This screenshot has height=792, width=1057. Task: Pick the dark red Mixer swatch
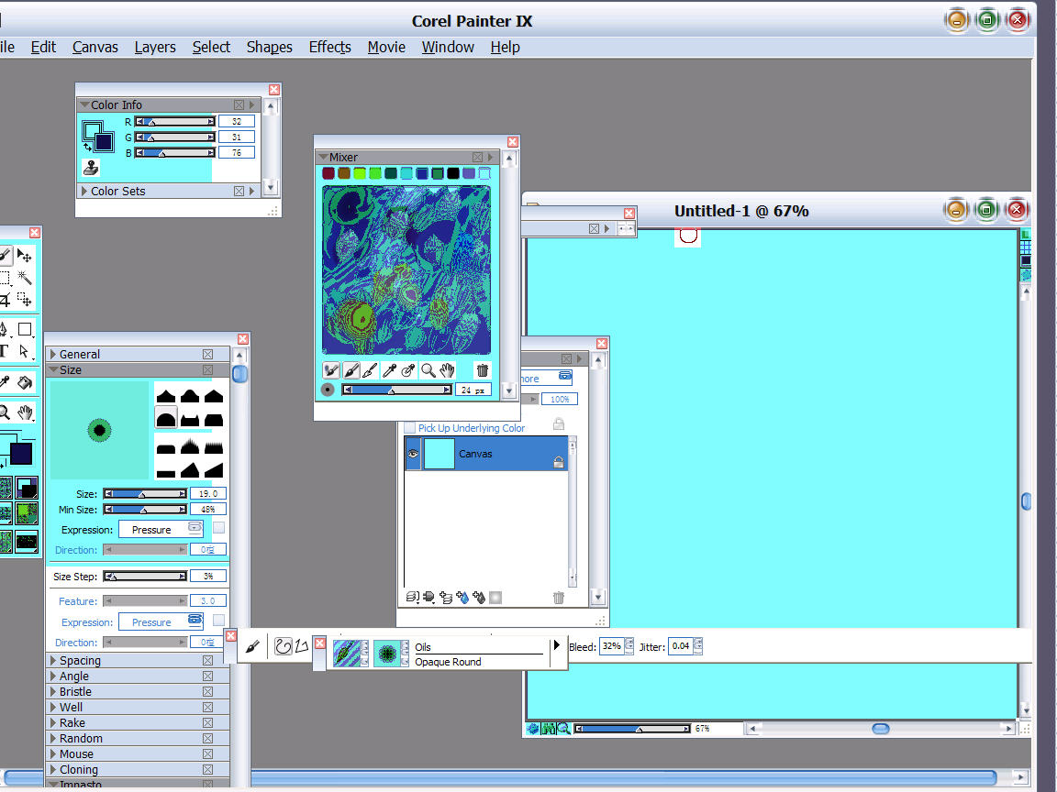tap(328, 173)
